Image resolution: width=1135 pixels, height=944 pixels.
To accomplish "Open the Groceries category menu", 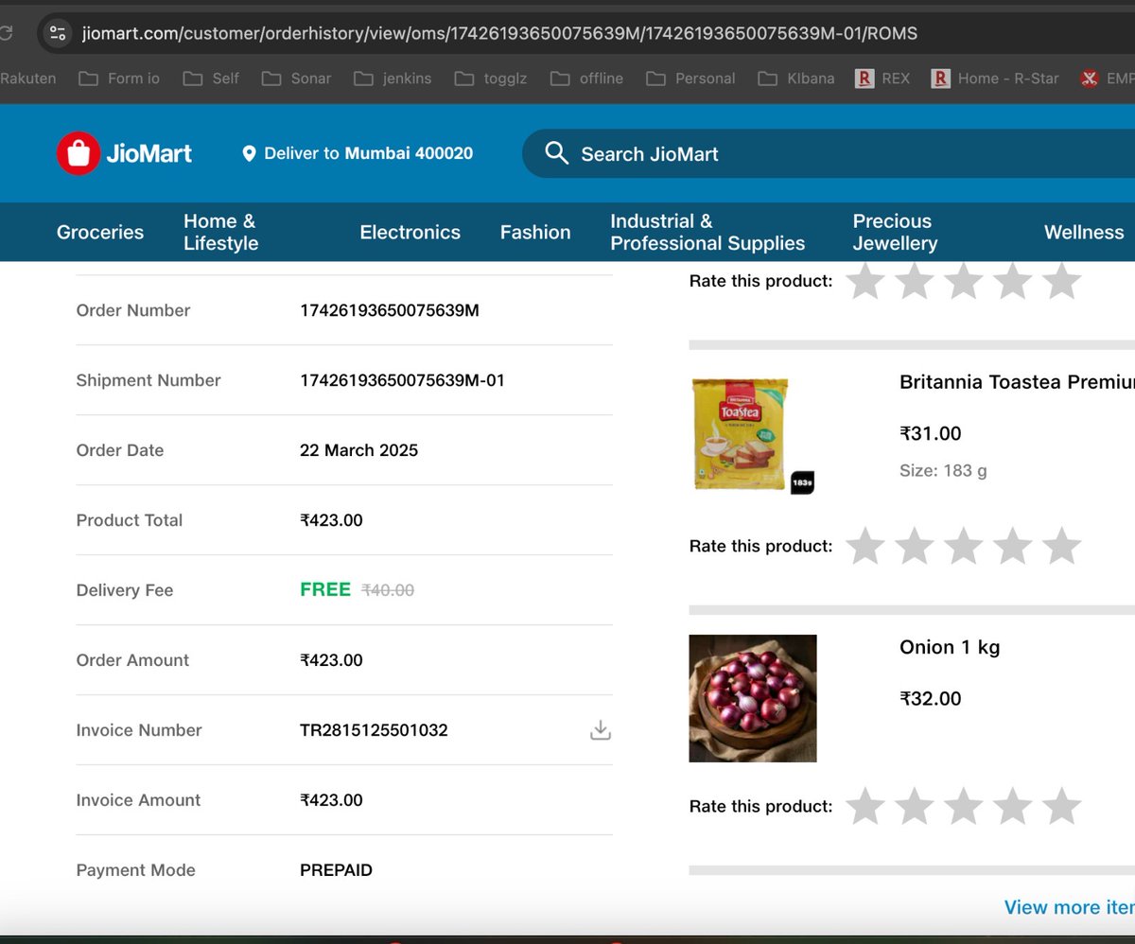I will pos(100,232).
